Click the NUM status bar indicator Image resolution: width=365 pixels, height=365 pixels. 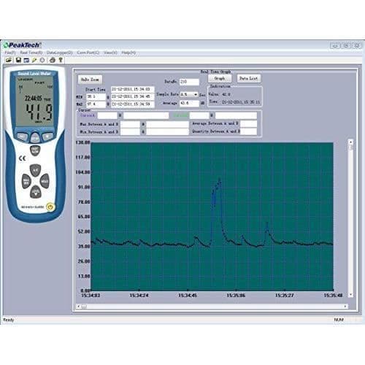(339, 320)
